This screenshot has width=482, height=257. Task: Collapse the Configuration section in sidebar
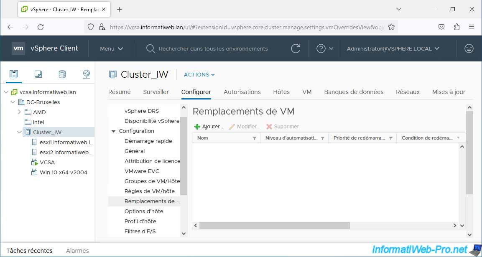114,131
